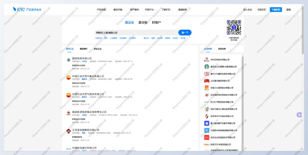Click the 注册钉钉 link
Viewport: 308px width, 155px height.
262,10
